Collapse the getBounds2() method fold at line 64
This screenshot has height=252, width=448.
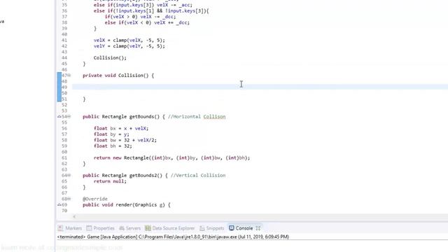click(x=69, y=176)
